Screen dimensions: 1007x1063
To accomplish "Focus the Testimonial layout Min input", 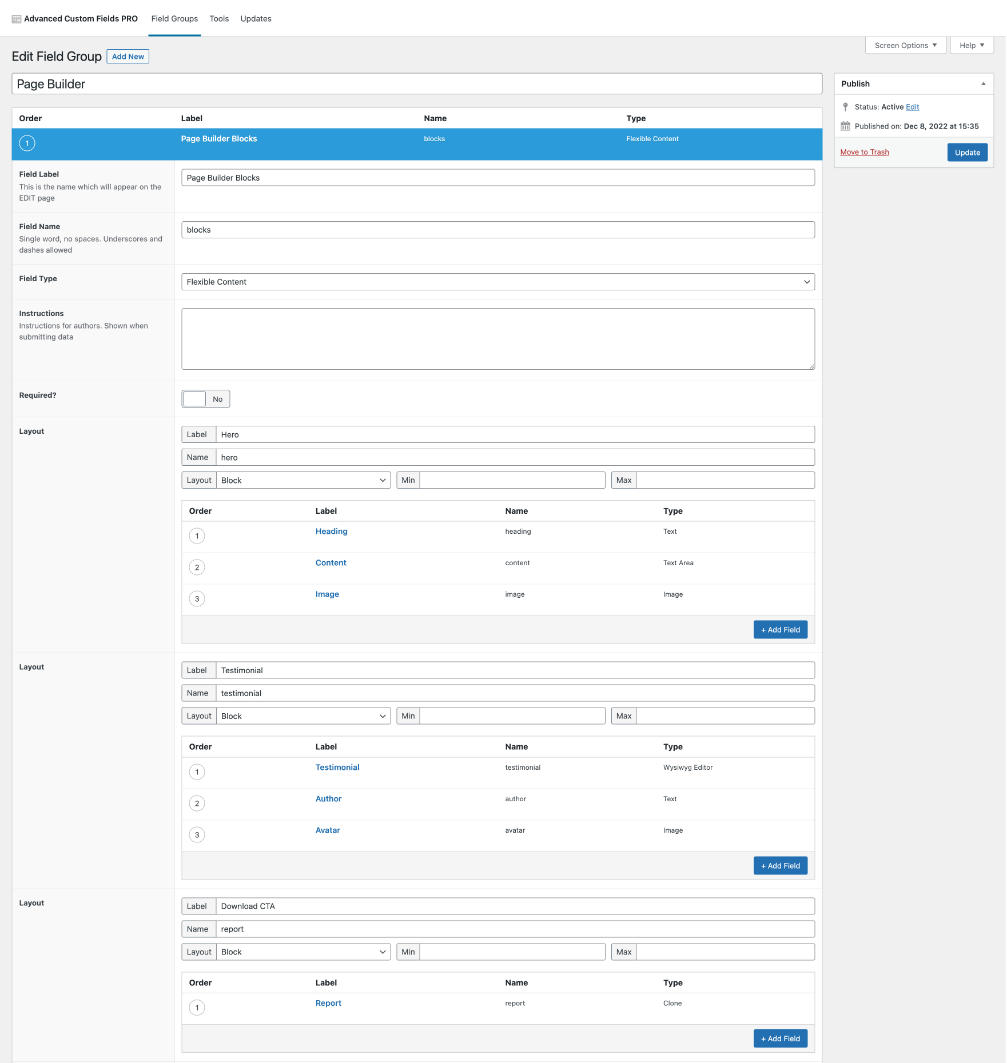I will (x=512, y=716).
